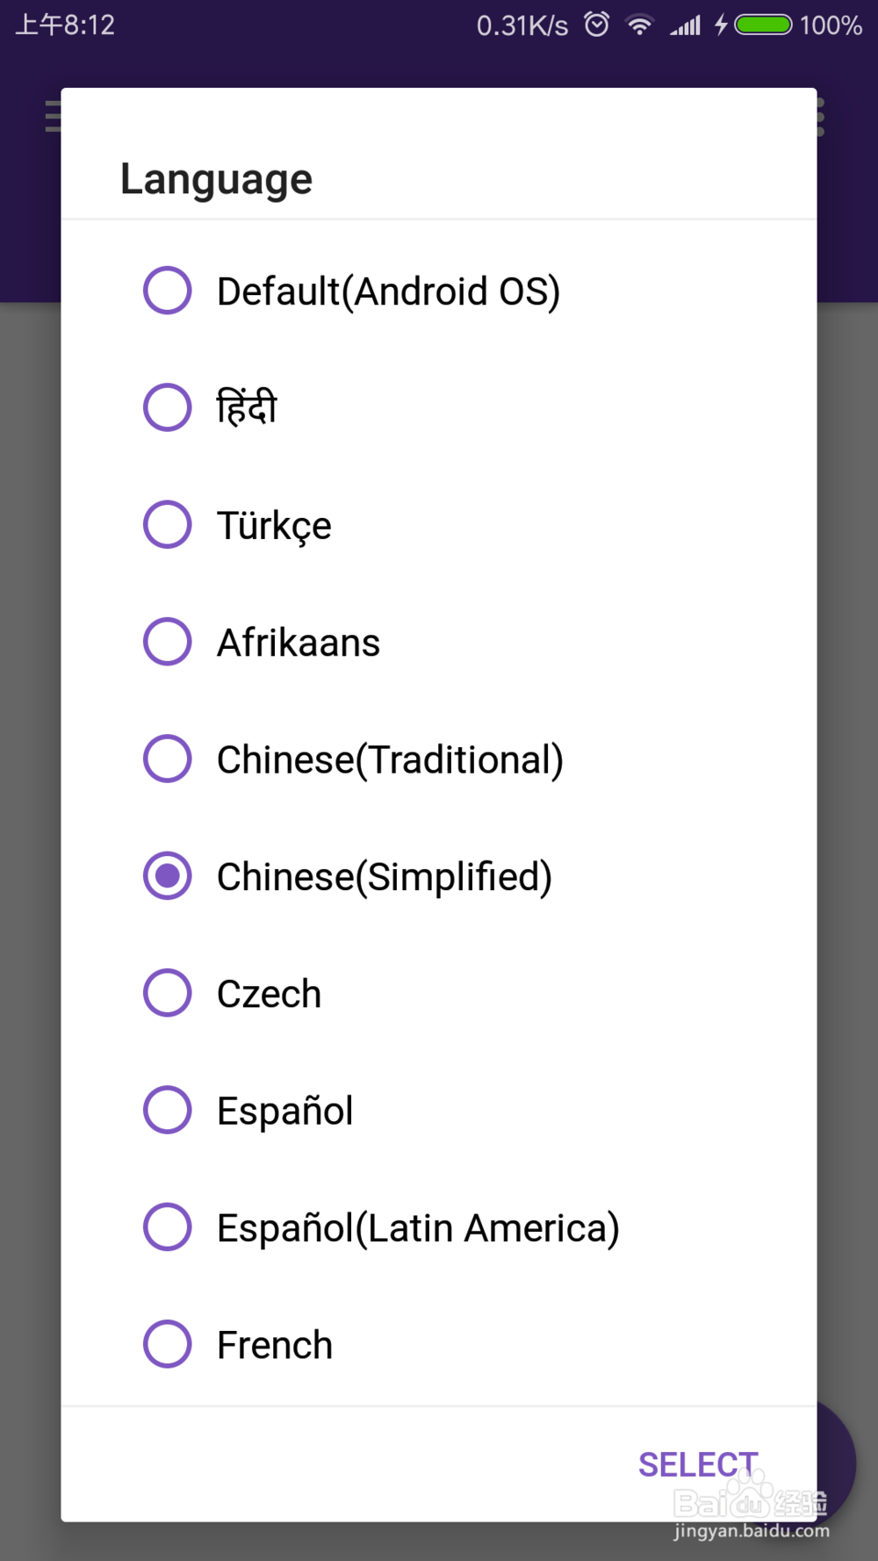The image size is (878, 1561).
Task: Tap the cellular signal strength icon
Action: 686,25
